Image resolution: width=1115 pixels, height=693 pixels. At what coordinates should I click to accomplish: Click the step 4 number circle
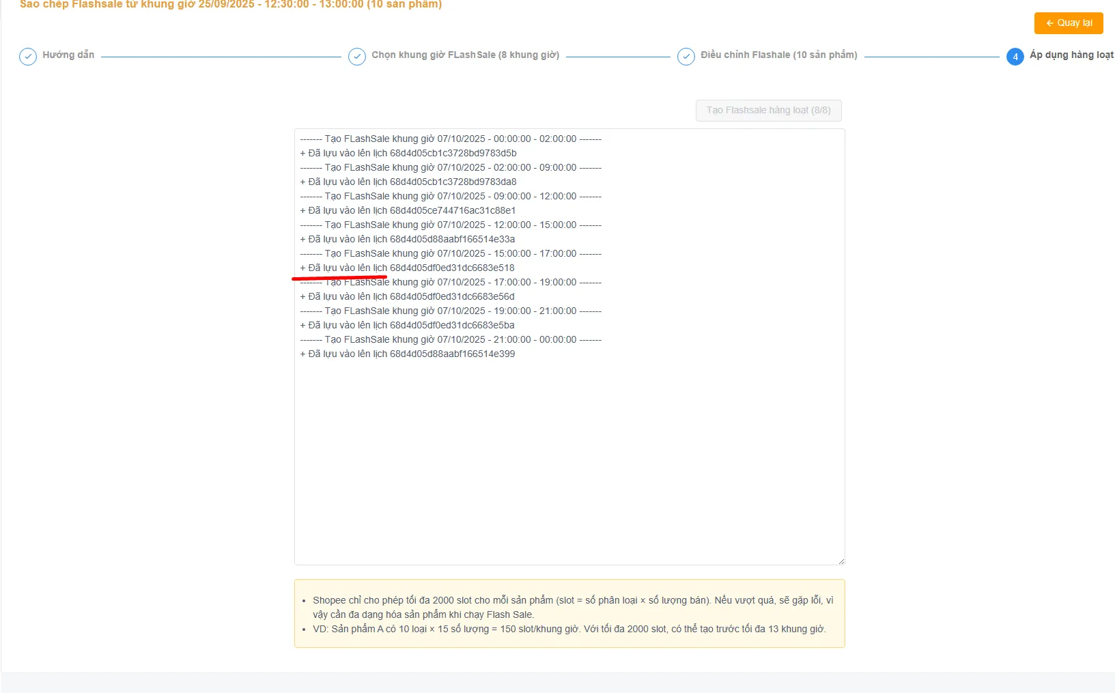1015,57
